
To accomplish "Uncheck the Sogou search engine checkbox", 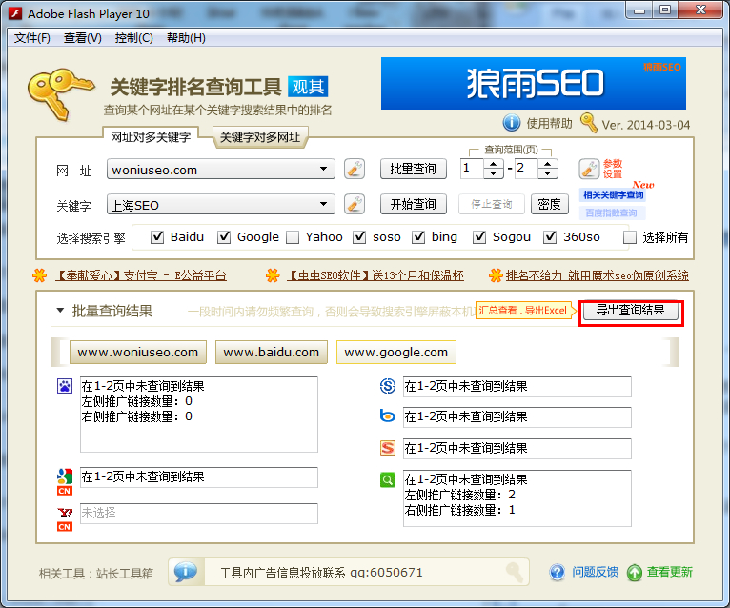I will point(479,237).
